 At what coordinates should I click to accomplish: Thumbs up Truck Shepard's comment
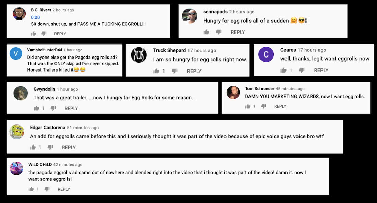[156, 71]
